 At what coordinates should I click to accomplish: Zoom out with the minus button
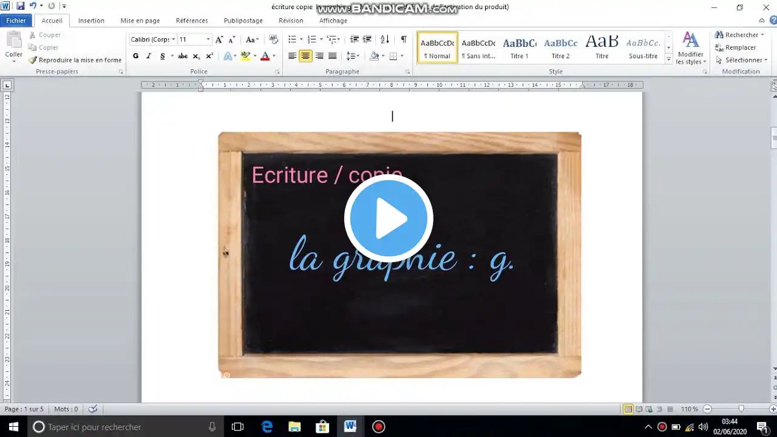[707, 409]
